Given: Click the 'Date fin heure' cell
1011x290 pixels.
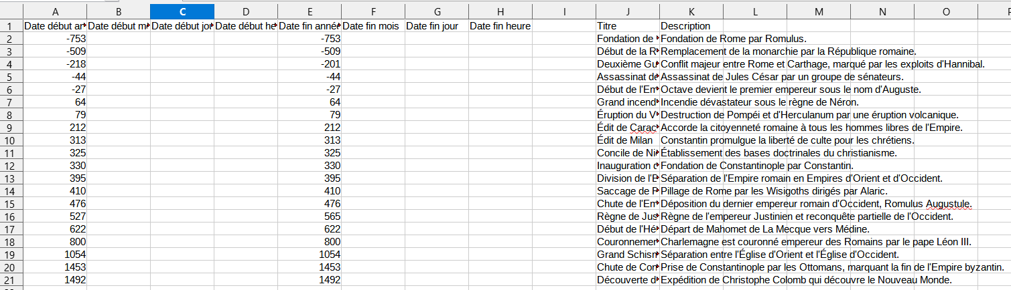Looking at the screenshot, I should [500, 26].
